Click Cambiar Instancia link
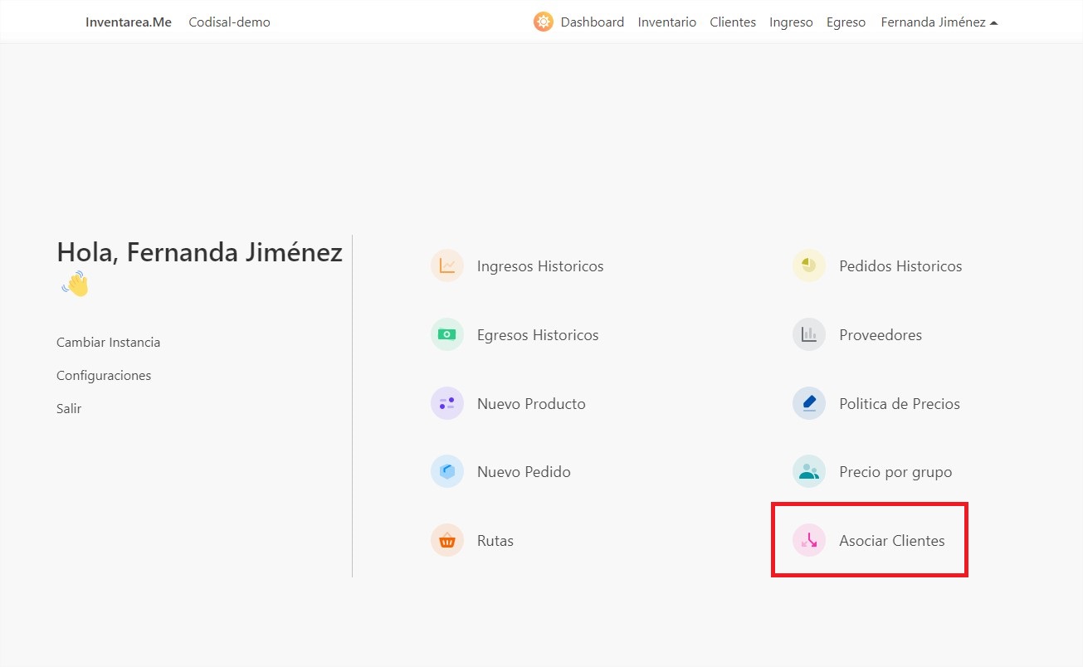This screenshot has height=667, width=1083. pos(108,342)
